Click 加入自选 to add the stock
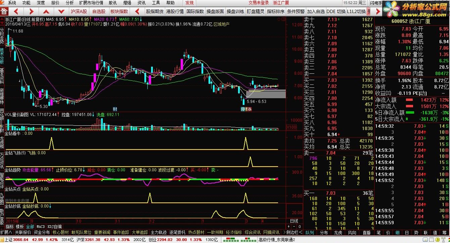Image resolution: width=450 pixels, height=243 pixels. click(x=316, y=11)
